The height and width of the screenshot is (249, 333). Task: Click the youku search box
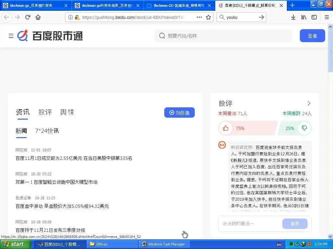pyautogui.click(x=241, y=18)
